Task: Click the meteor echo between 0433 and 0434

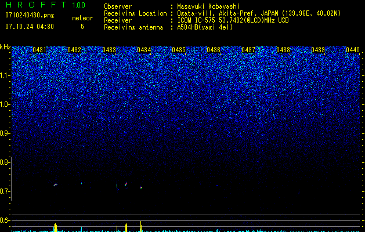Action: coord(126,184)
